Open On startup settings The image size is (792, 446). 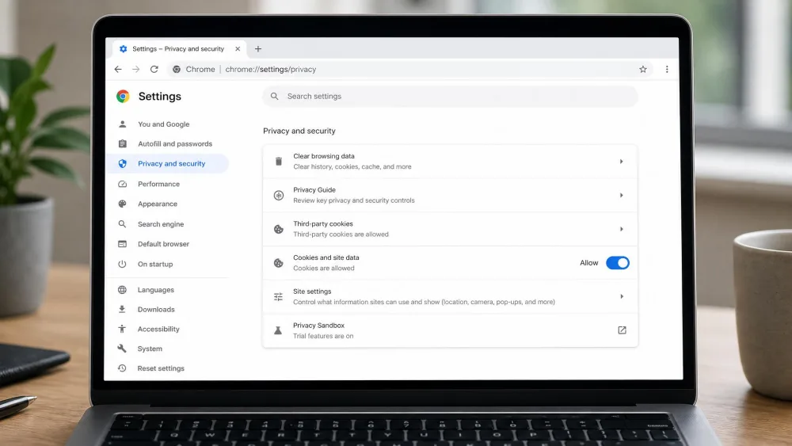click(155, 264)
